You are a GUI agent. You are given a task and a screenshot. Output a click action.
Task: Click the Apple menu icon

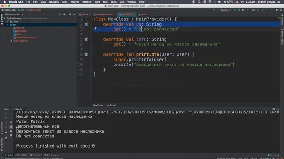[x=4, y=2]
